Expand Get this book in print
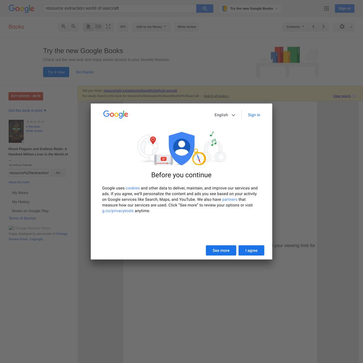 [27, 111]
